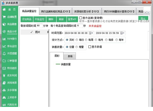Switch to 竞品销量监控 tab
Screen dimensions: 153x111
point(29,11)
